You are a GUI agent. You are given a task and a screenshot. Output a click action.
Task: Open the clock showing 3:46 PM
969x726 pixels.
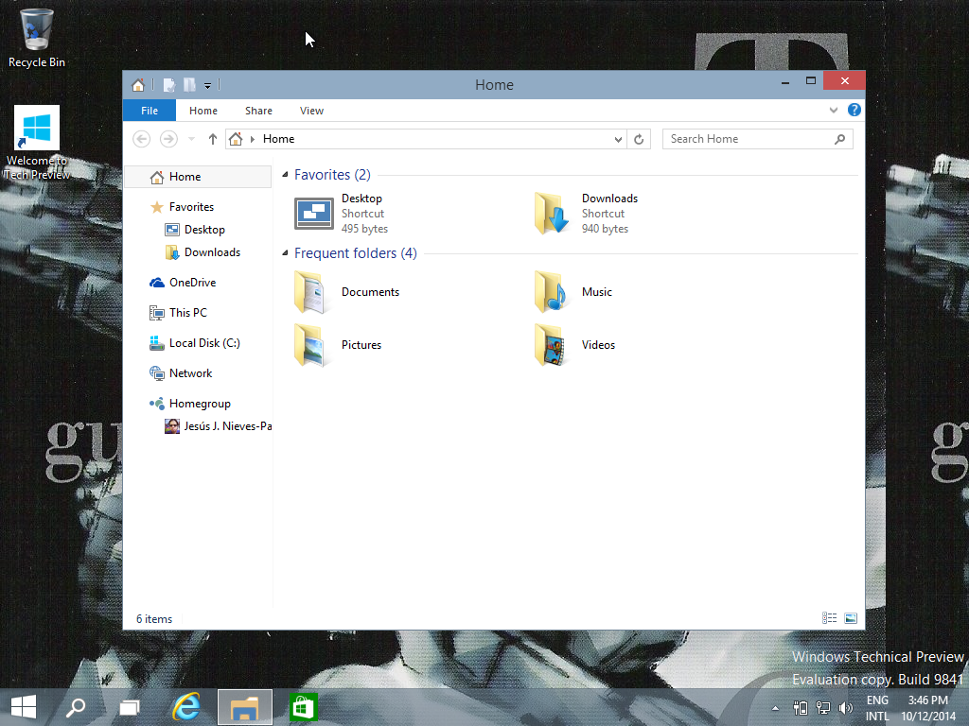pyautogui.click(x=927, y=708)
